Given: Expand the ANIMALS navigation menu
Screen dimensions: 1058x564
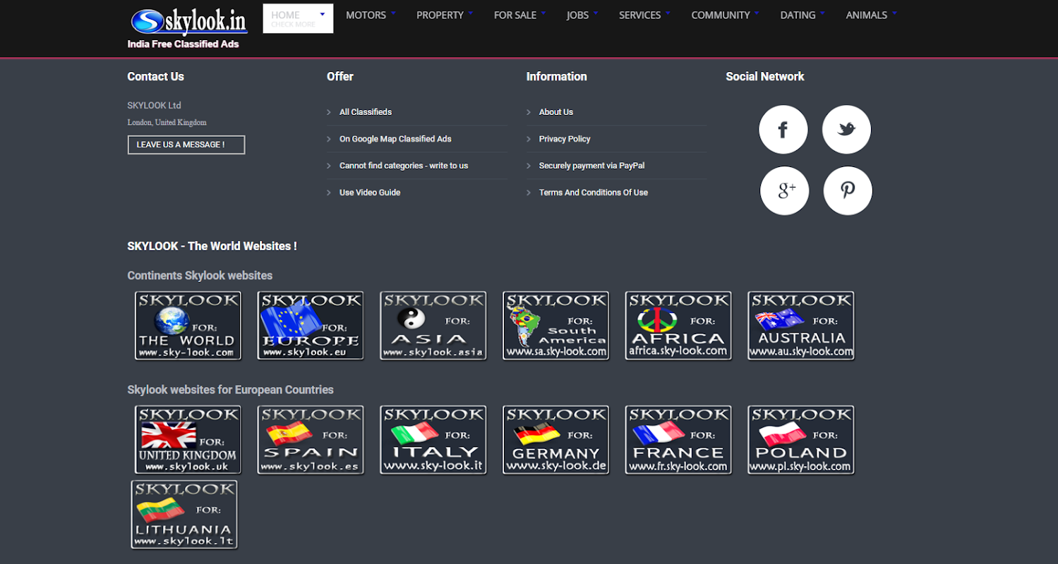Looking at the screenshot, I should point(872,15).
